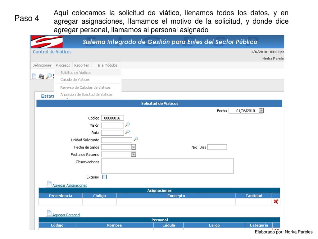The height and width of the screenshot is (239, 318).
Task: Click the Agregar Asignaciones link
Action: [70, 185]
